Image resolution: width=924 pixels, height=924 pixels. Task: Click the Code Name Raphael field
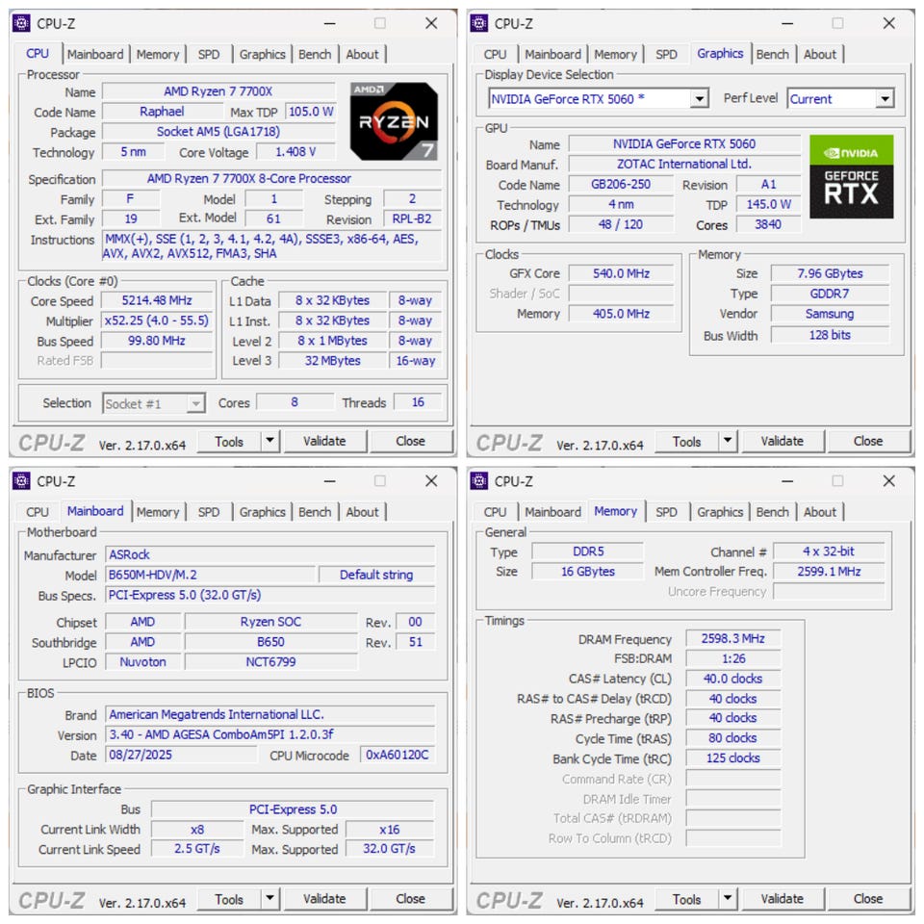(x=162, y=112)
